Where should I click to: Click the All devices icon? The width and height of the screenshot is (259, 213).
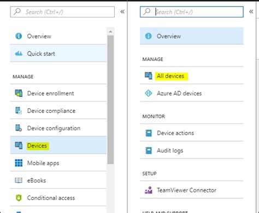(x=148, y=76)
